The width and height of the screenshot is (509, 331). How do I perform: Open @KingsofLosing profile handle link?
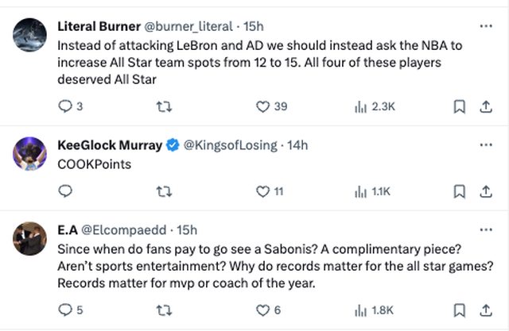[231, 145]
